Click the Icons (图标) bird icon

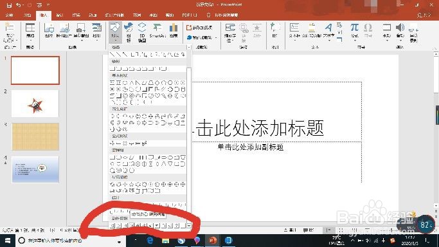[129, 28]
